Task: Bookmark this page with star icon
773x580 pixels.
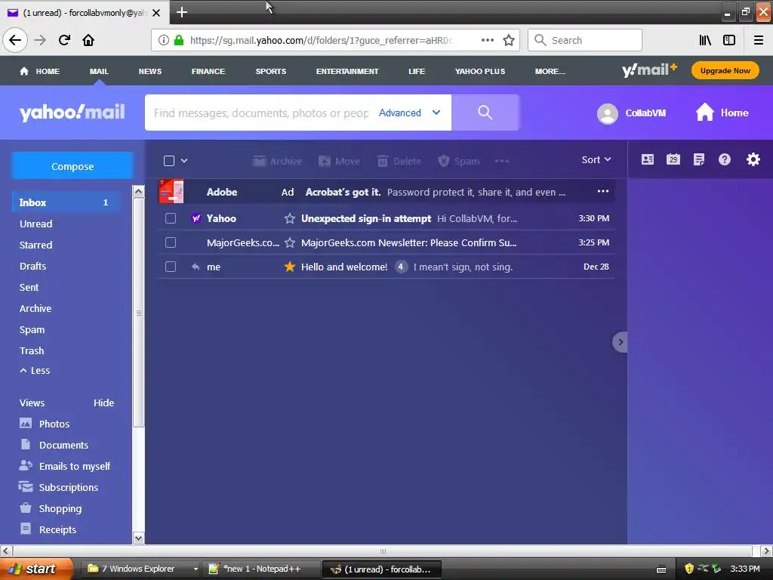Action: pos(509,40)
